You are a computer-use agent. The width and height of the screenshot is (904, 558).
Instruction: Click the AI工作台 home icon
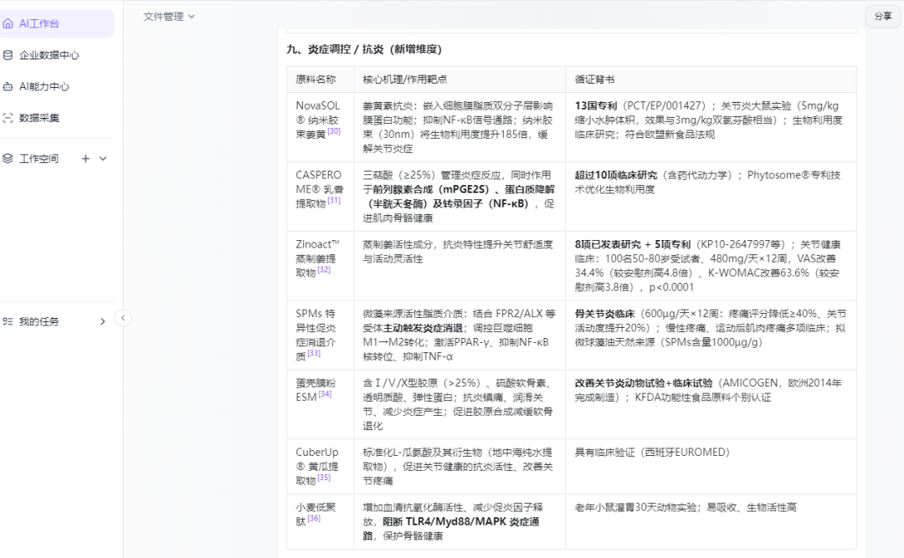pos(8,23)
